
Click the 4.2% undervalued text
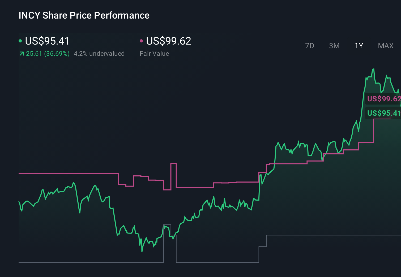(x=99, y=53)
